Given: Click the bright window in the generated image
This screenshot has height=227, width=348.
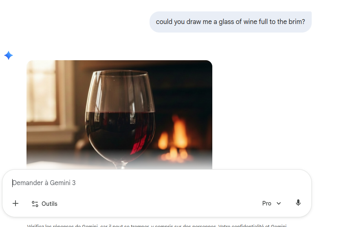Looking at the screenshot, I should pyautogui.click(x=42, y=91).
